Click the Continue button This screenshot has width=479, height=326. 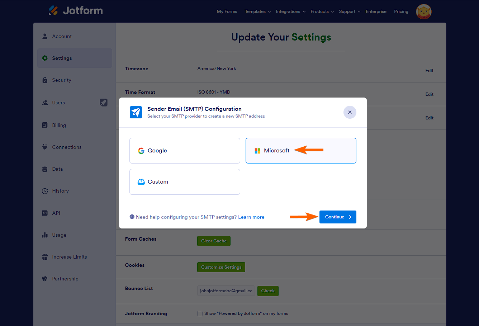(338, 217)
